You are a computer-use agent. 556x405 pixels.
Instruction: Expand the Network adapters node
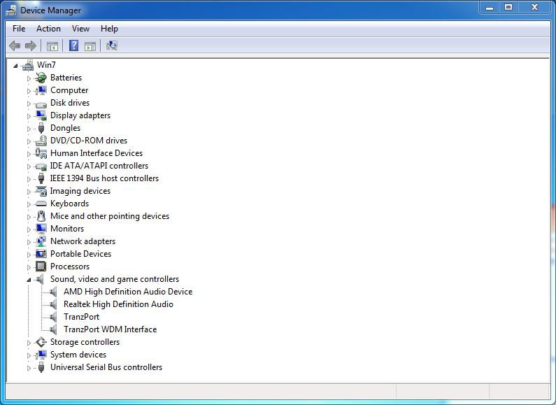point(29,242)
